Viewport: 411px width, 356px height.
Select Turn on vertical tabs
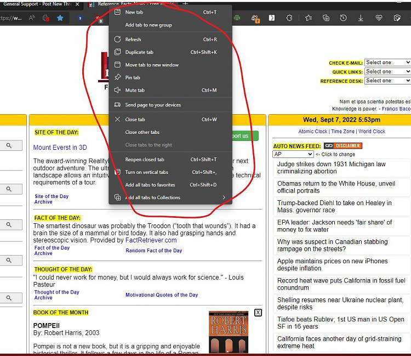(x=170, y=172)
